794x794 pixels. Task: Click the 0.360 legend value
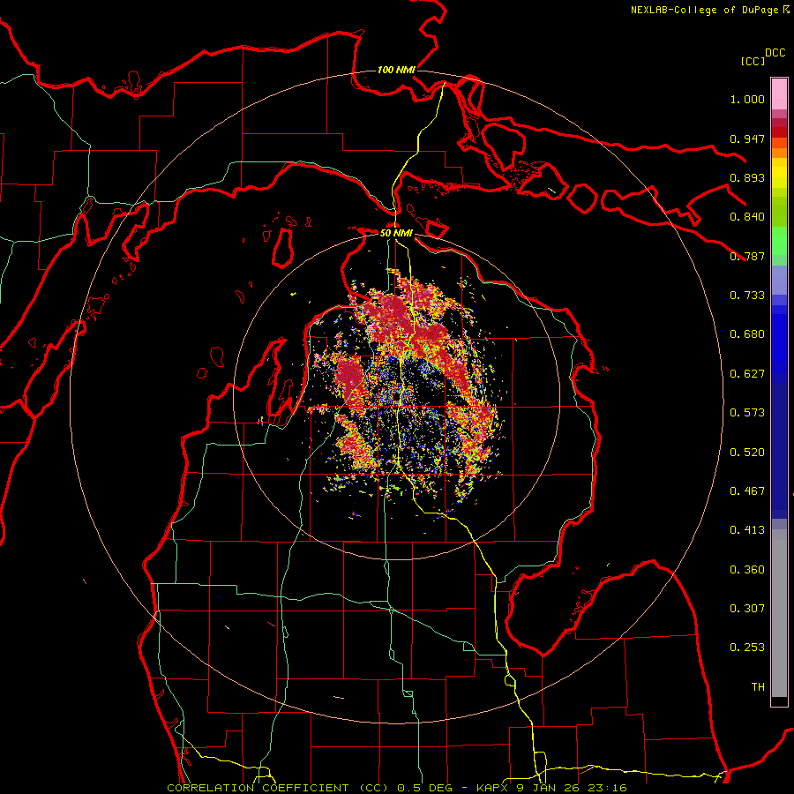click(747, 570)
